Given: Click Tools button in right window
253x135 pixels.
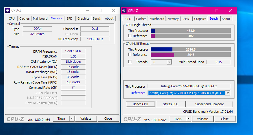Looking at the screenshot, I should tap(178, 119).
